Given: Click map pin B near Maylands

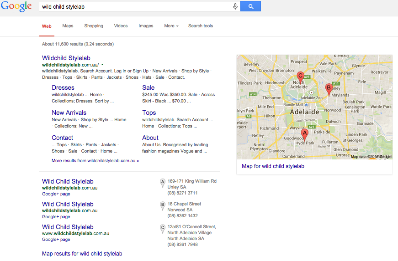Looking at the screenshot, I should [329, 90].
